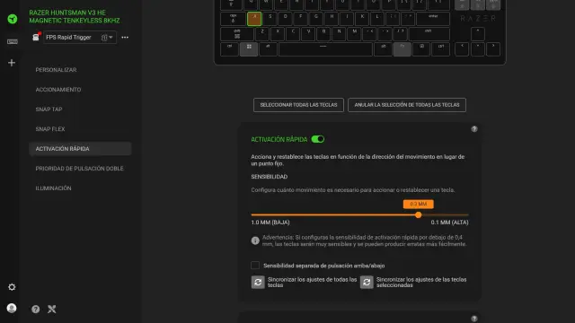The height and width of the screenshot is (323, 575).
Task: Open the crossed tools icon
Action: (52, 309)
